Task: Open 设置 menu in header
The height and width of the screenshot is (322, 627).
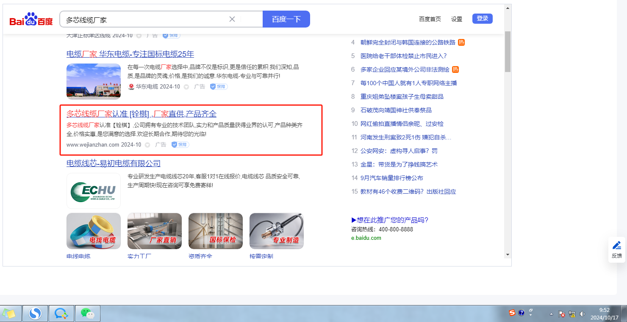Action: click(457, 19)
